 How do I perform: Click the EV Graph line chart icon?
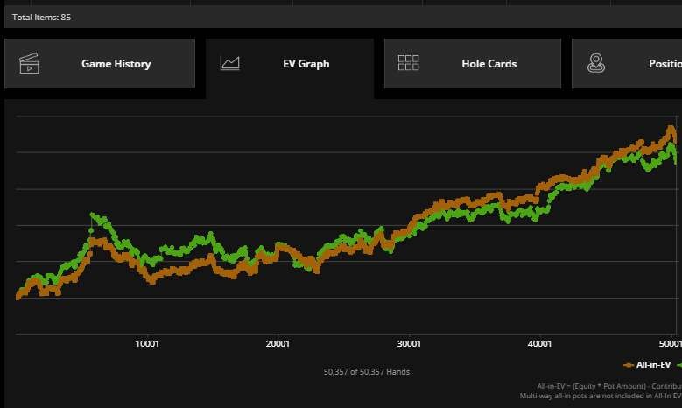click(x=230, y=63)
